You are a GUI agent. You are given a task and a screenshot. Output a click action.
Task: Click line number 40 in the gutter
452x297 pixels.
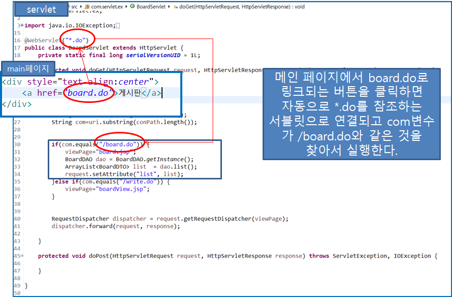click(x=17, y=219)
